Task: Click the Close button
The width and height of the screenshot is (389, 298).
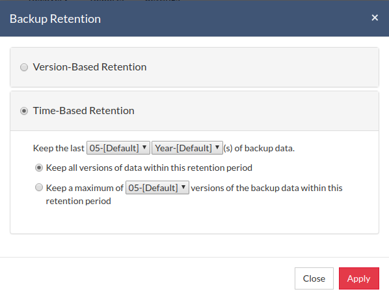Action: coord(314,278)
